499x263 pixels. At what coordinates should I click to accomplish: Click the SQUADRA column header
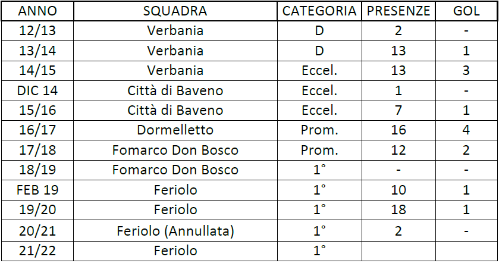(175, 11)
